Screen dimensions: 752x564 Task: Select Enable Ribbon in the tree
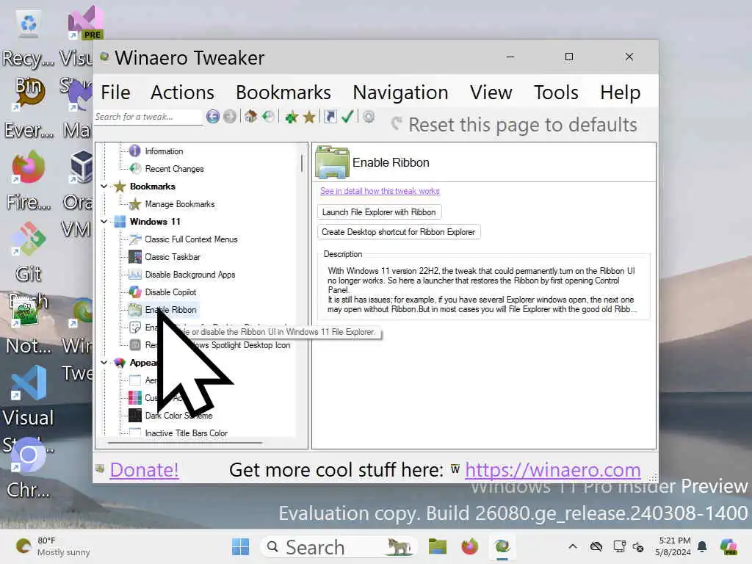[170, 310]
